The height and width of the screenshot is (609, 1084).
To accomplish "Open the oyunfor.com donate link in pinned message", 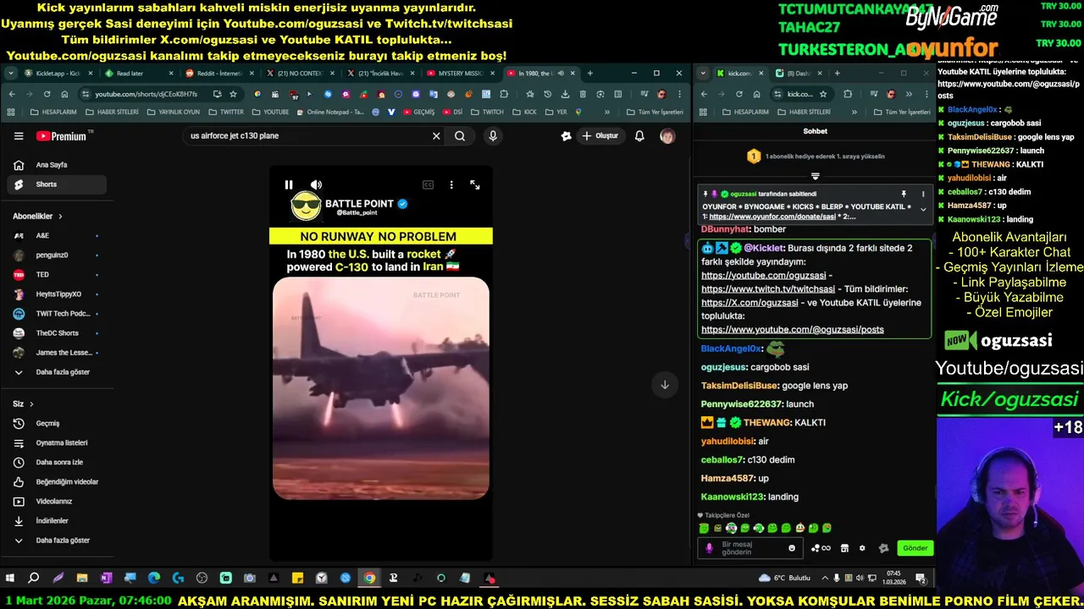I will point(772,217).
